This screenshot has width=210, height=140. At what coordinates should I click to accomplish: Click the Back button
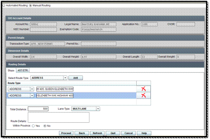tap(82, 133)
